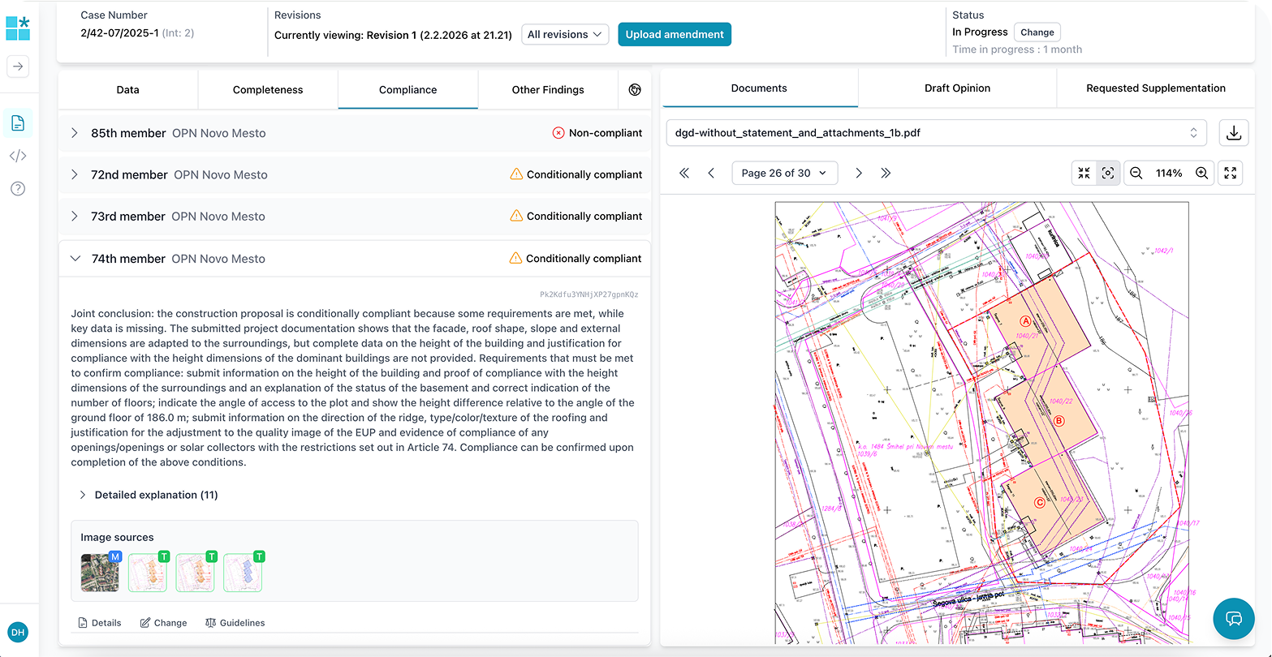
Task: Expand the 85th member row
Action: (75, 133)
